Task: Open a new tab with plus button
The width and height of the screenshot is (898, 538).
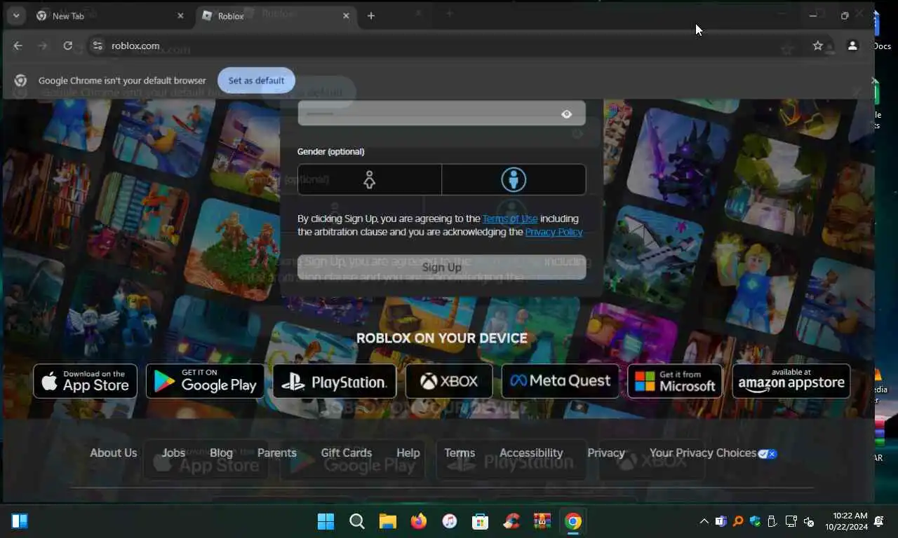Action: point(371,15)
